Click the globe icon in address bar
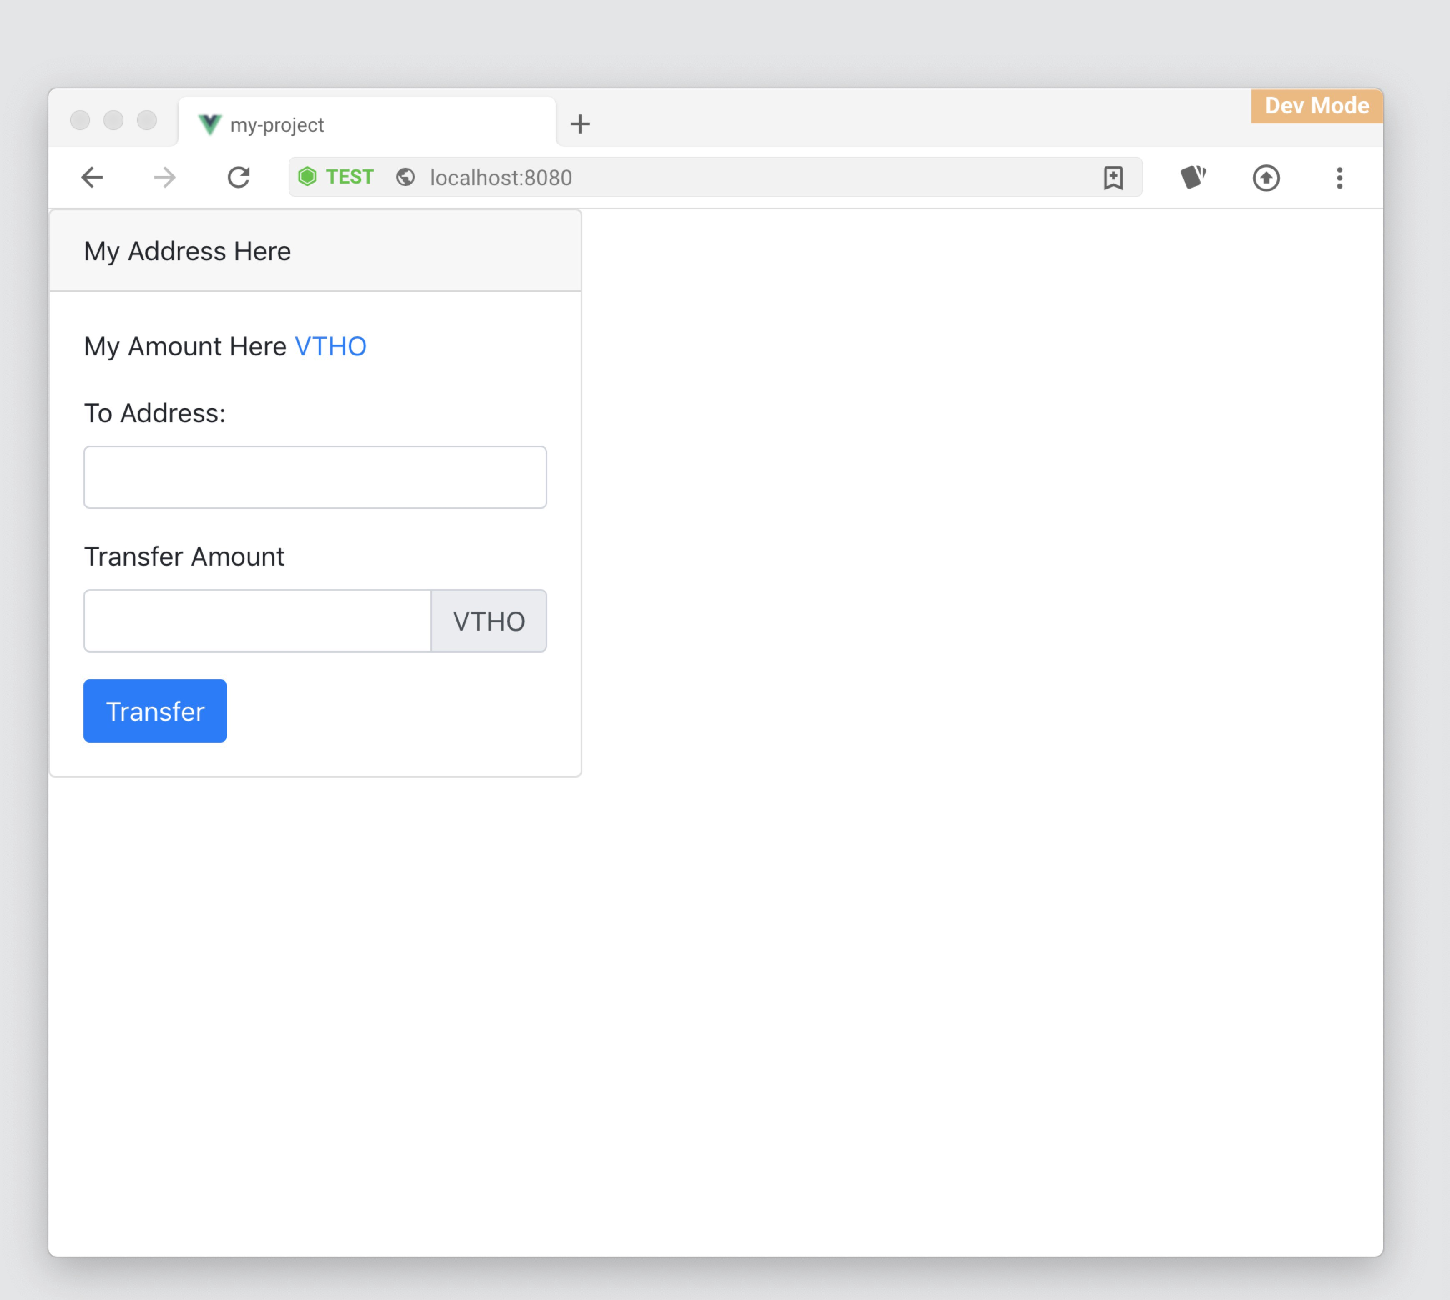1450x1300 pixels. [406, 177]
